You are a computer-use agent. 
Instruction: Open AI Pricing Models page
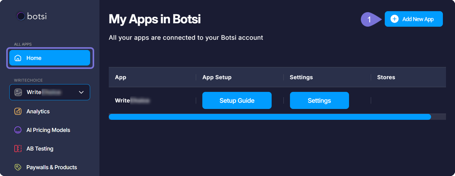48,130
